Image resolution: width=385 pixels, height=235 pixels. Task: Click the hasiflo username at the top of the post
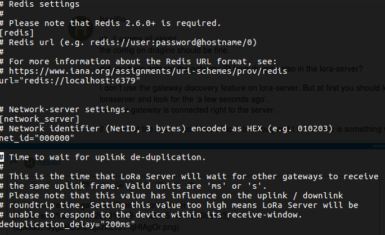click(x=113, y=19)
